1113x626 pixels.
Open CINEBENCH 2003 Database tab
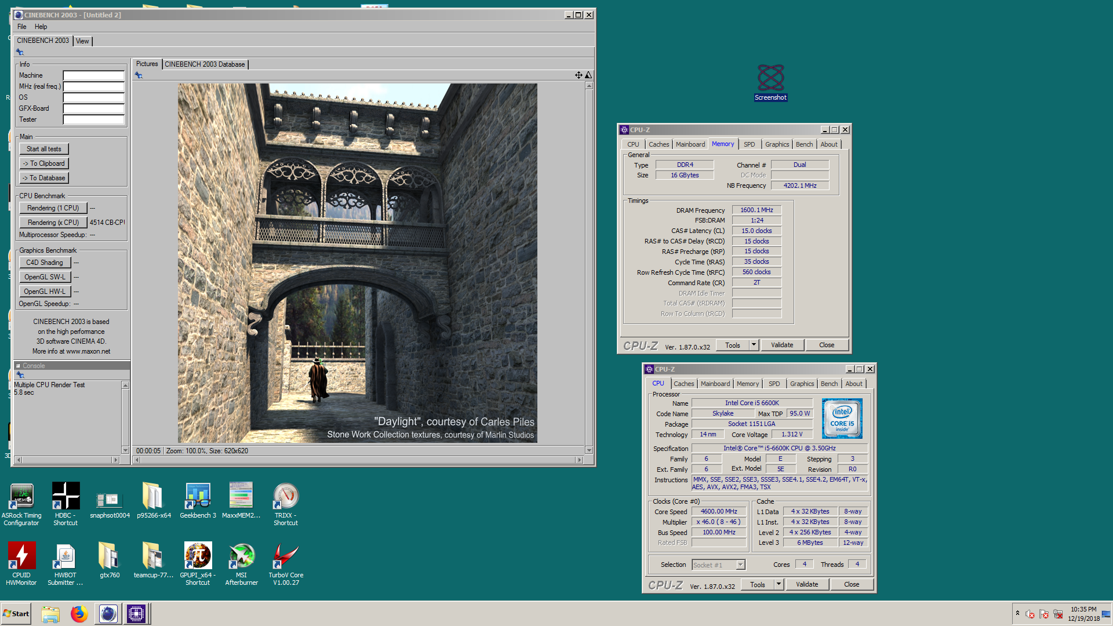coord(205,64)
